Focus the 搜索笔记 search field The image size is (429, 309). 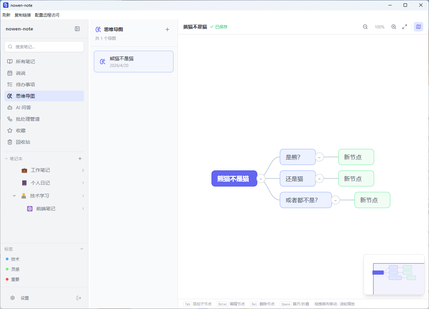click(x=44, y=47)
